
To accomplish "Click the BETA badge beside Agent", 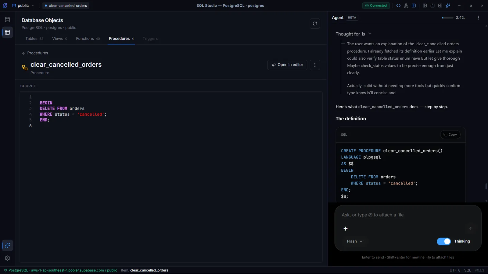I will [x=352, y=18].
